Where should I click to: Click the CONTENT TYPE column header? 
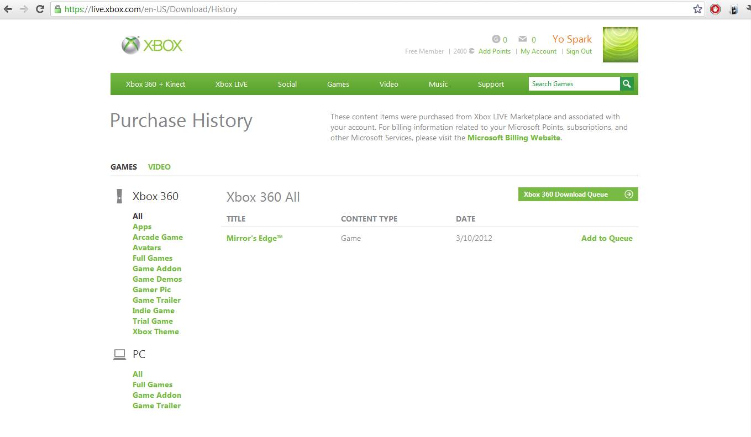(369, 219)
